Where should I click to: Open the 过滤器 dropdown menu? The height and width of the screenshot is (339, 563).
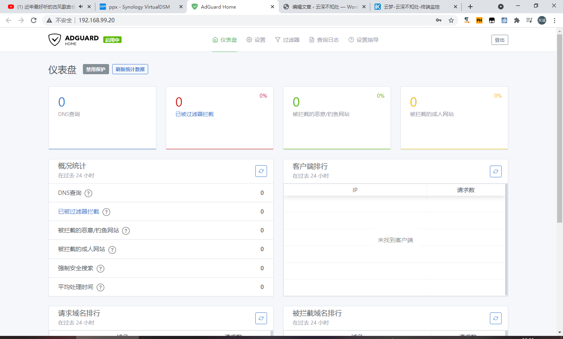point(287,40)
